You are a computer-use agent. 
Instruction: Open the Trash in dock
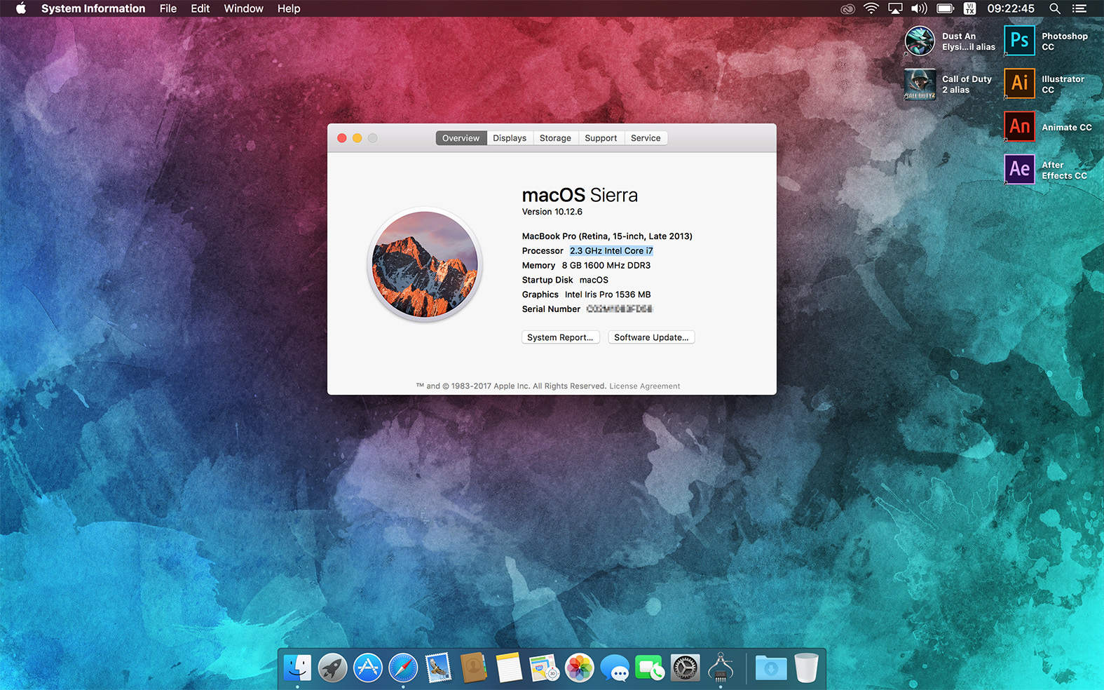[x=806, y=668]
